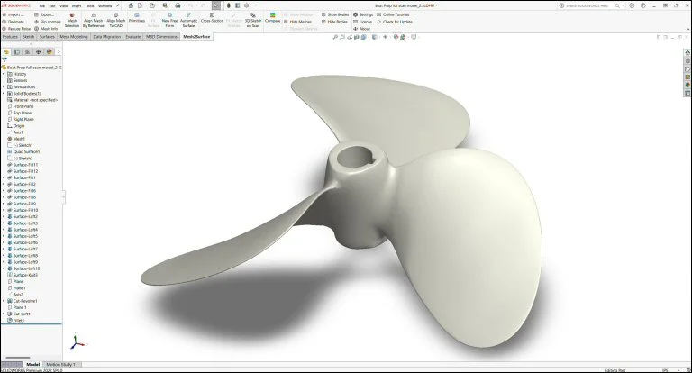
Task: Click Align Mesh To CAD icon
Action: tap(116, 20)
